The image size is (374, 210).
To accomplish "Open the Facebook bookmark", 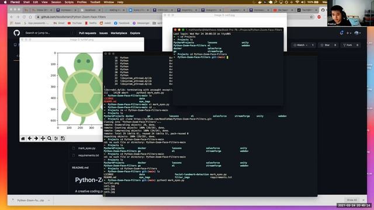I will 122,23.
